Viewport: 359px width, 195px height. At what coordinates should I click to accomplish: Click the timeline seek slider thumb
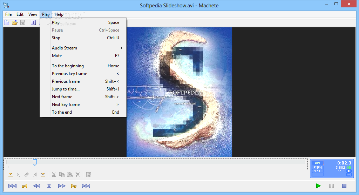[35, 162]
